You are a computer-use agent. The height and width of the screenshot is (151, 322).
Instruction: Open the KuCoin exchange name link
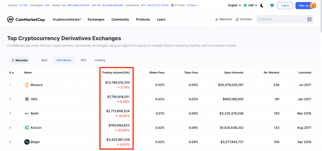pos(36,128)
